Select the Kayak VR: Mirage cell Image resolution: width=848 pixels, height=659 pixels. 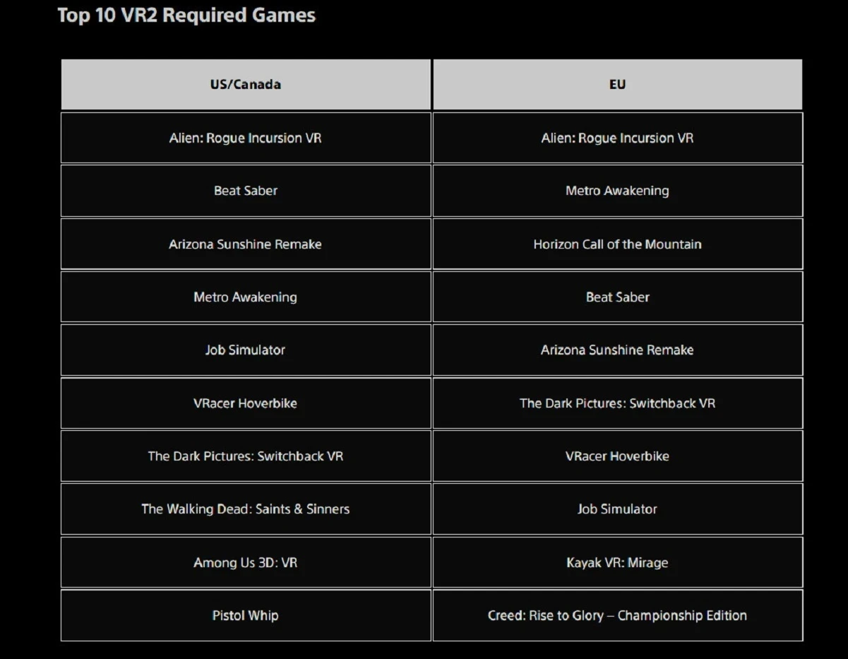617,563
